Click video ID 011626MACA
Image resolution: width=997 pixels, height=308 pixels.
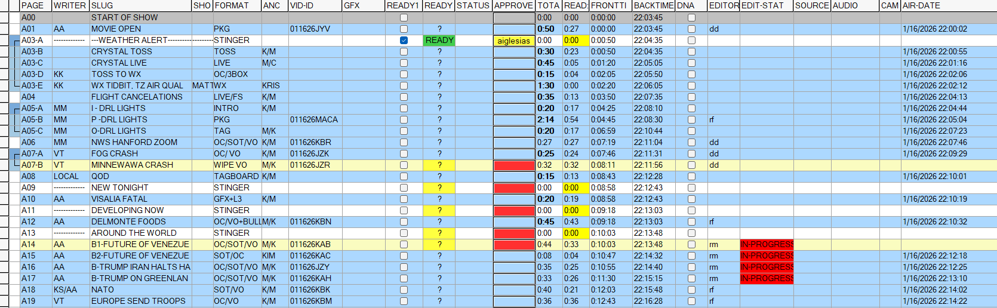[314, 119]
